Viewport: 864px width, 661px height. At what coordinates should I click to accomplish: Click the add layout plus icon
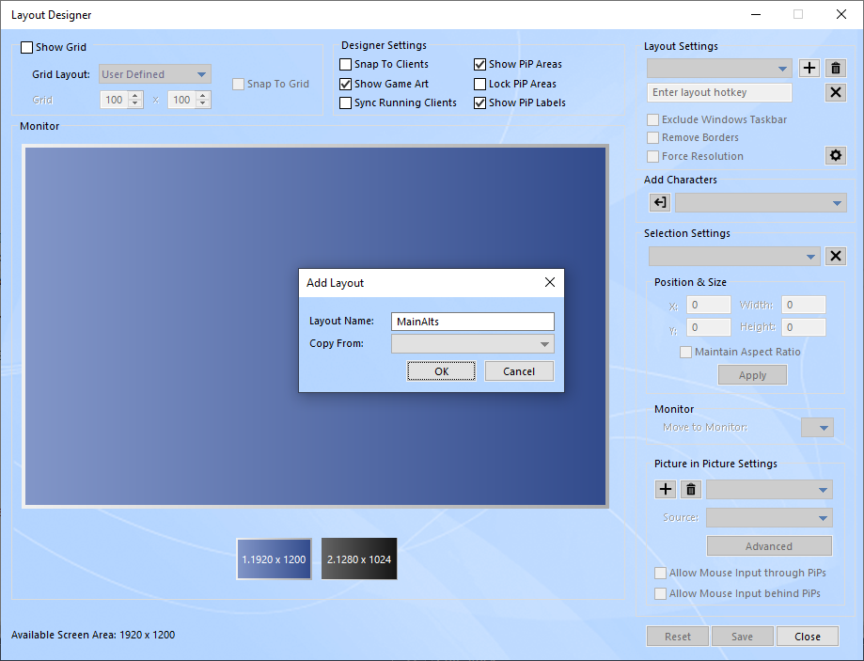tap(809, 69)
